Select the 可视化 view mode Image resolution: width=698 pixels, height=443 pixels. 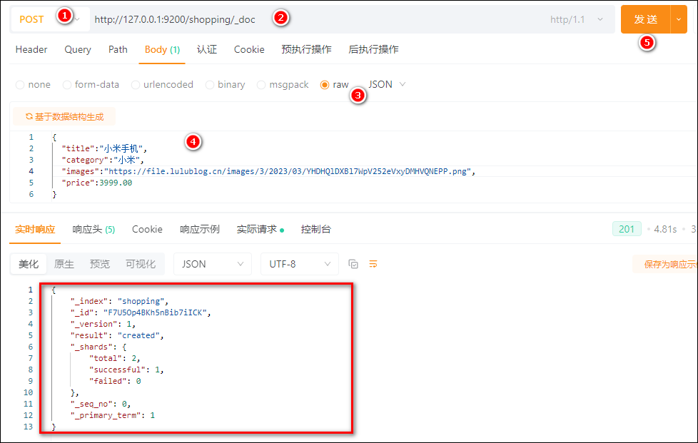[x=141, y=264]
